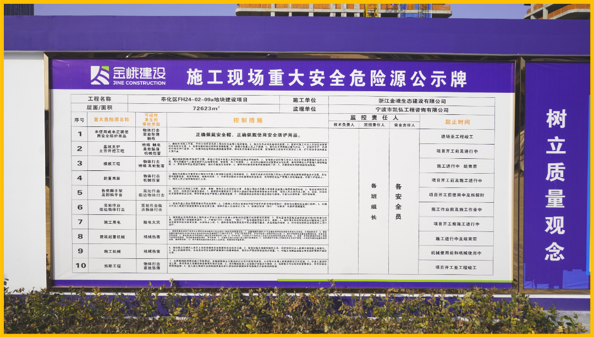Select control measure text 正确佩戴安全帽
The width and height of the screenshot is (594, 338).
[213, 135]
